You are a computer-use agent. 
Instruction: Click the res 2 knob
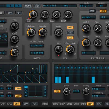[98, 43]
